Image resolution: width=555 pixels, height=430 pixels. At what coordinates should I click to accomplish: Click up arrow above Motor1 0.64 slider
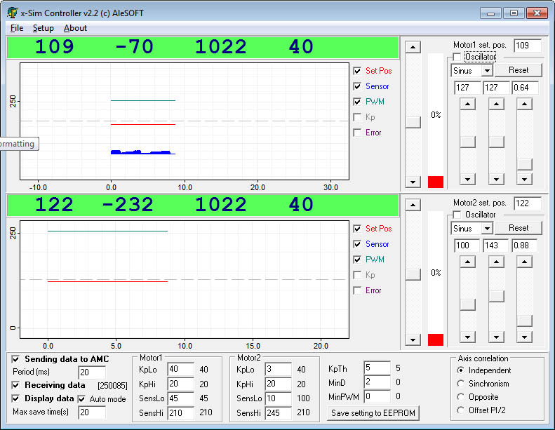(x=523, y=104)
